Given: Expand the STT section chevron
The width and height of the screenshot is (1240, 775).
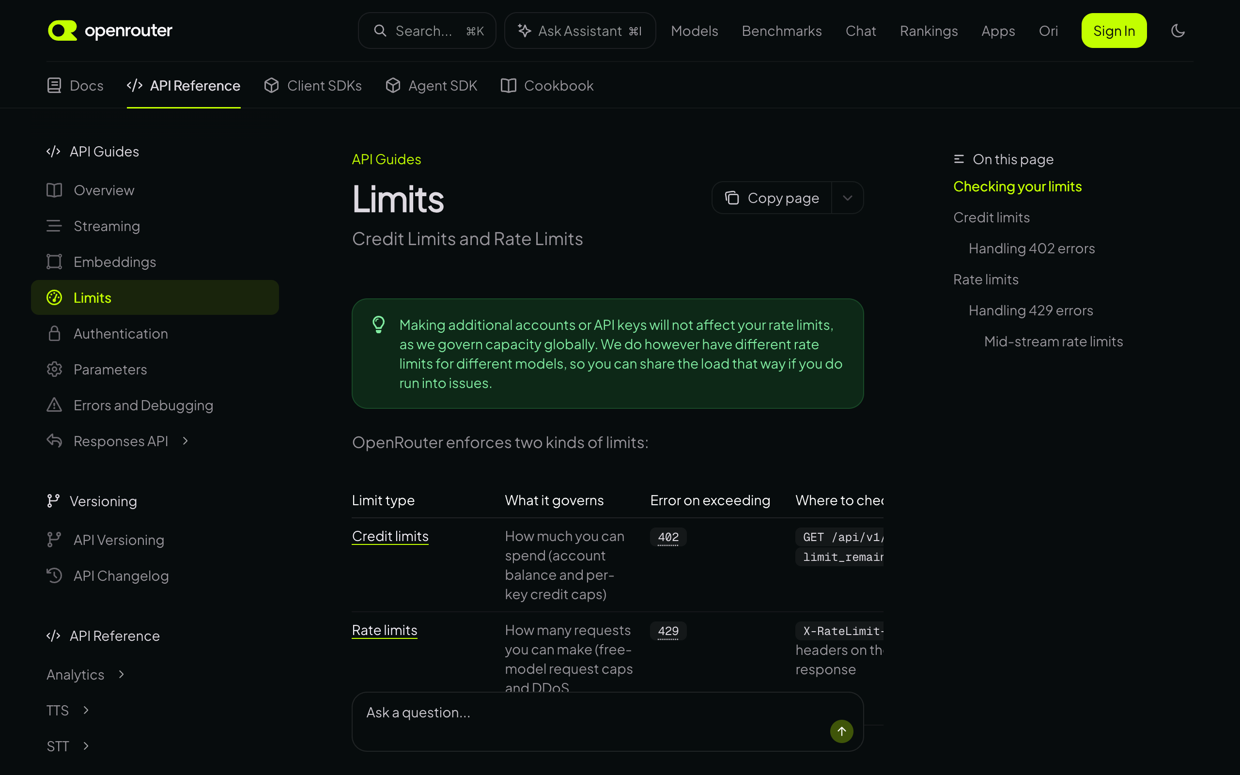Looking at the screenshot, I should pos(86,746).
